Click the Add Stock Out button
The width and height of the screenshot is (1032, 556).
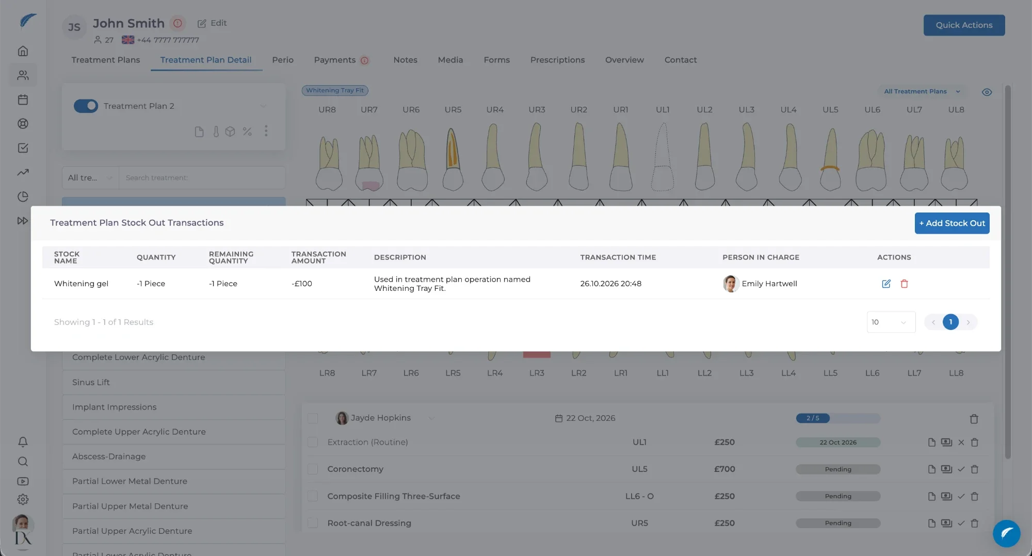coord(952,223)
